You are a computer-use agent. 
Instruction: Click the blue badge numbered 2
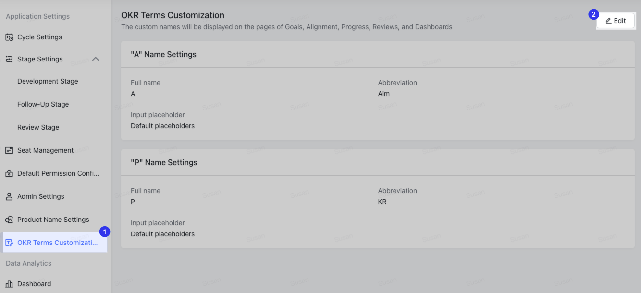pyautogui.click(x=595, y=14)
